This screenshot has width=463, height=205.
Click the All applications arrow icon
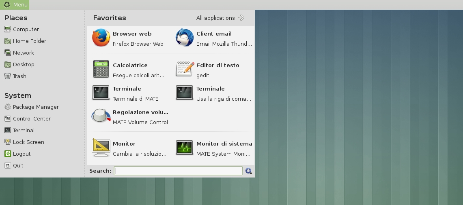pos(241,18)
